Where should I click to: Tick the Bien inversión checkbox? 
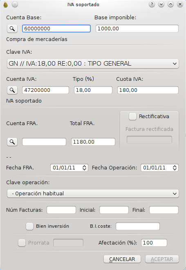[x=29, y=226]
